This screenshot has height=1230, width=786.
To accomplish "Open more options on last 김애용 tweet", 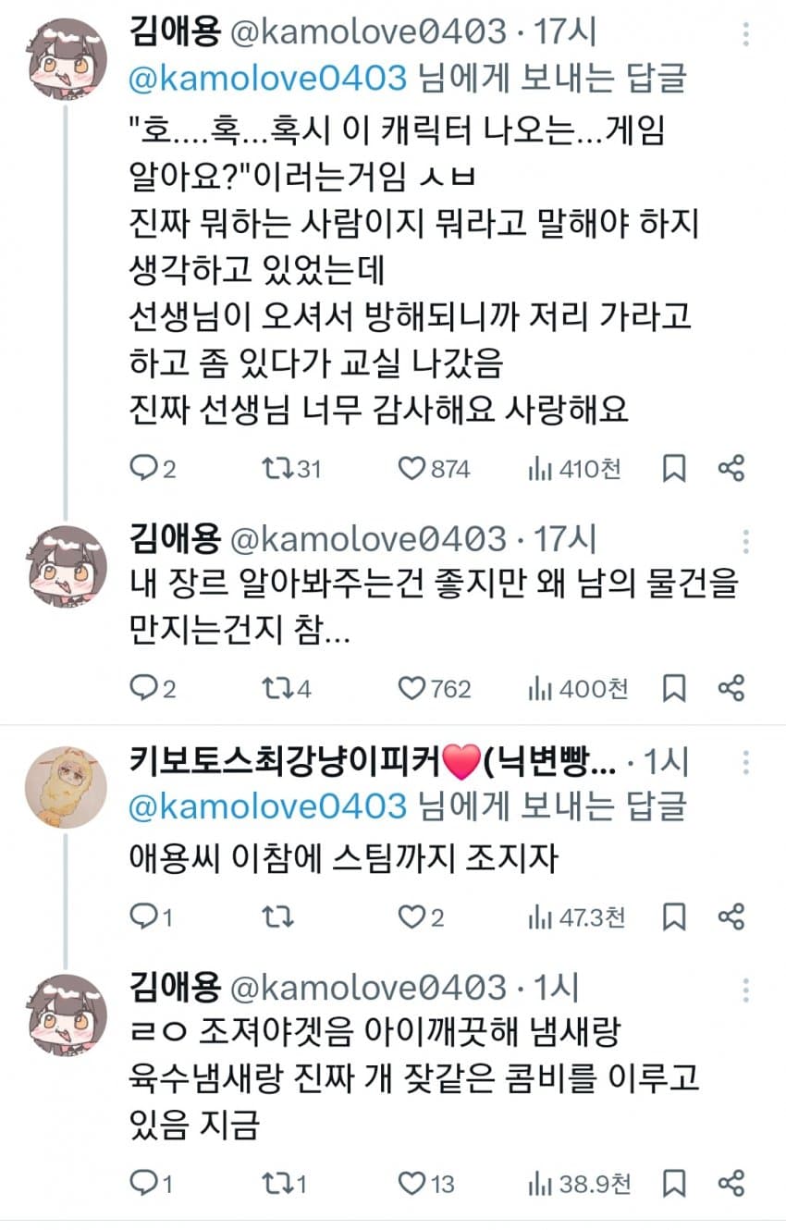I will point(745,990).
